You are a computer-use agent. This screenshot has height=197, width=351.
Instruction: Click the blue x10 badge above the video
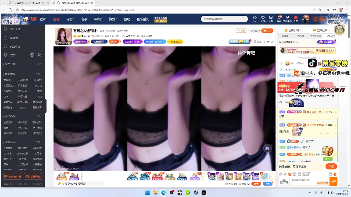(x=239, y=42)
